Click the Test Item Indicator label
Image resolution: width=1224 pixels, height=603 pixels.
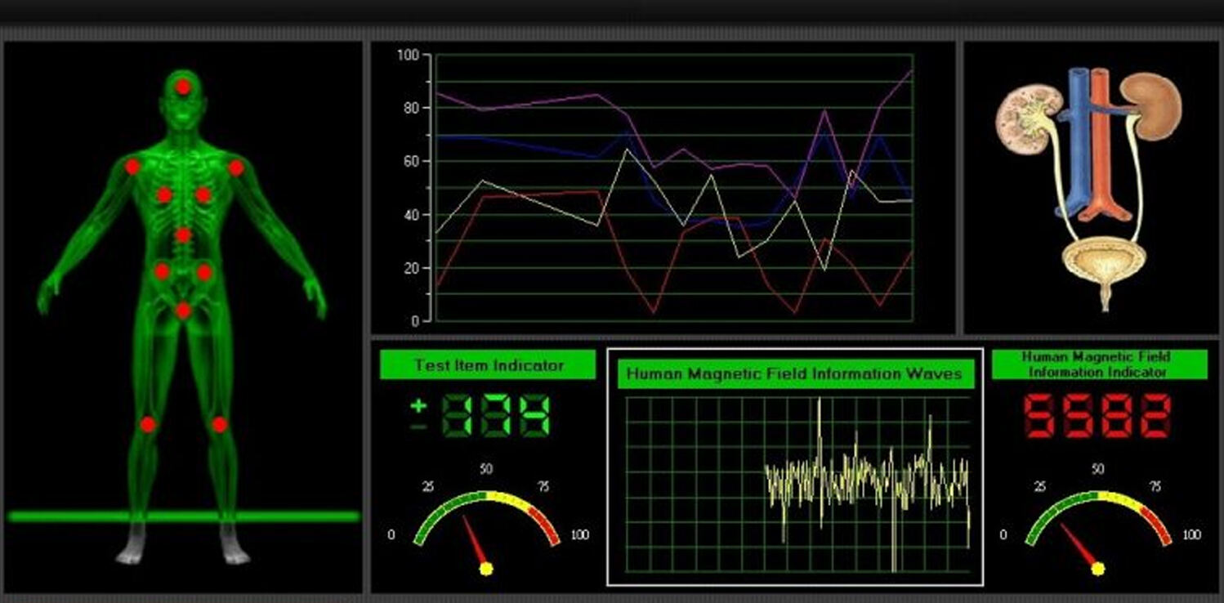(x=488, y=365)
